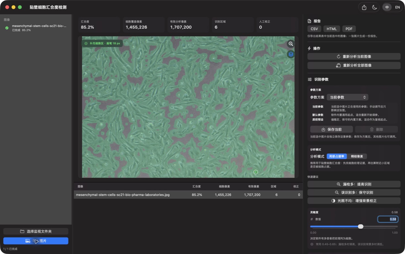405x254 pixels.
Task: Click 漏检多：提高识别 suggestion
Action: tap(354, 184)
